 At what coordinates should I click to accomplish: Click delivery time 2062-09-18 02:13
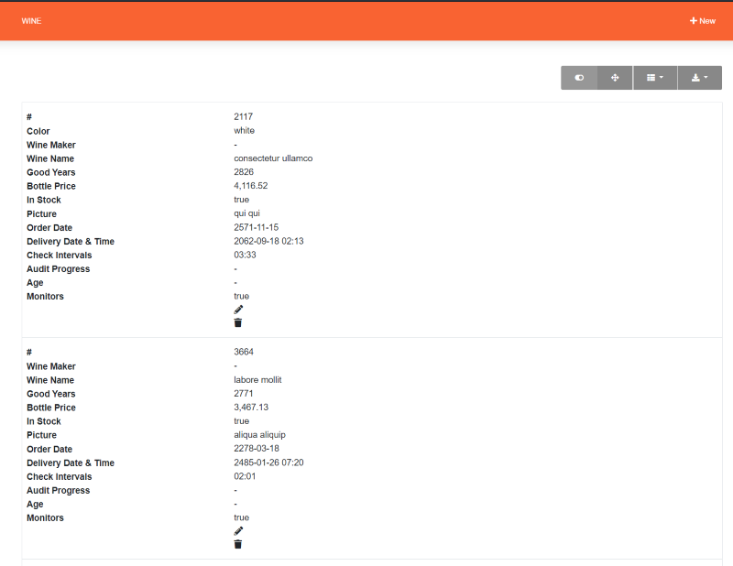(x=268, y=241)
